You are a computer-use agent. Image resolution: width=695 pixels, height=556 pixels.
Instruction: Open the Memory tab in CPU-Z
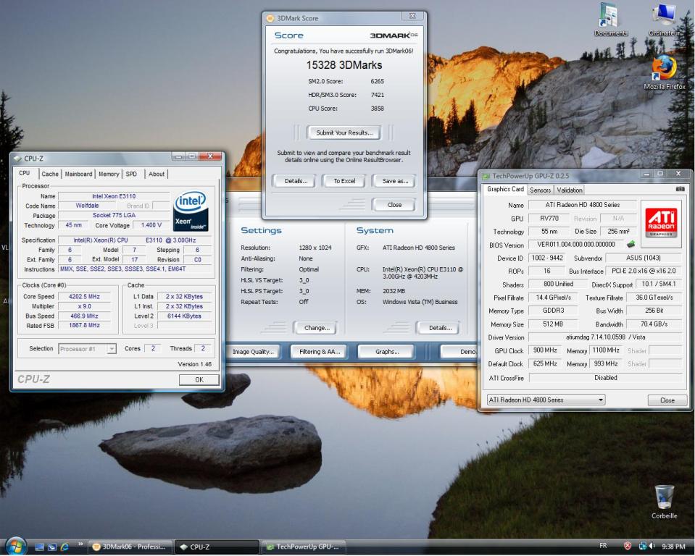[x=109, y=174]
